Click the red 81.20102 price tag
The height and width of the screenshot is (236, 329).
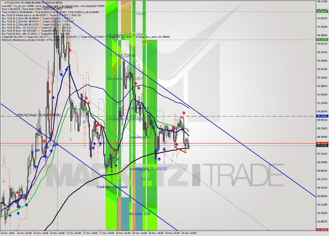[x=322, y=230]
